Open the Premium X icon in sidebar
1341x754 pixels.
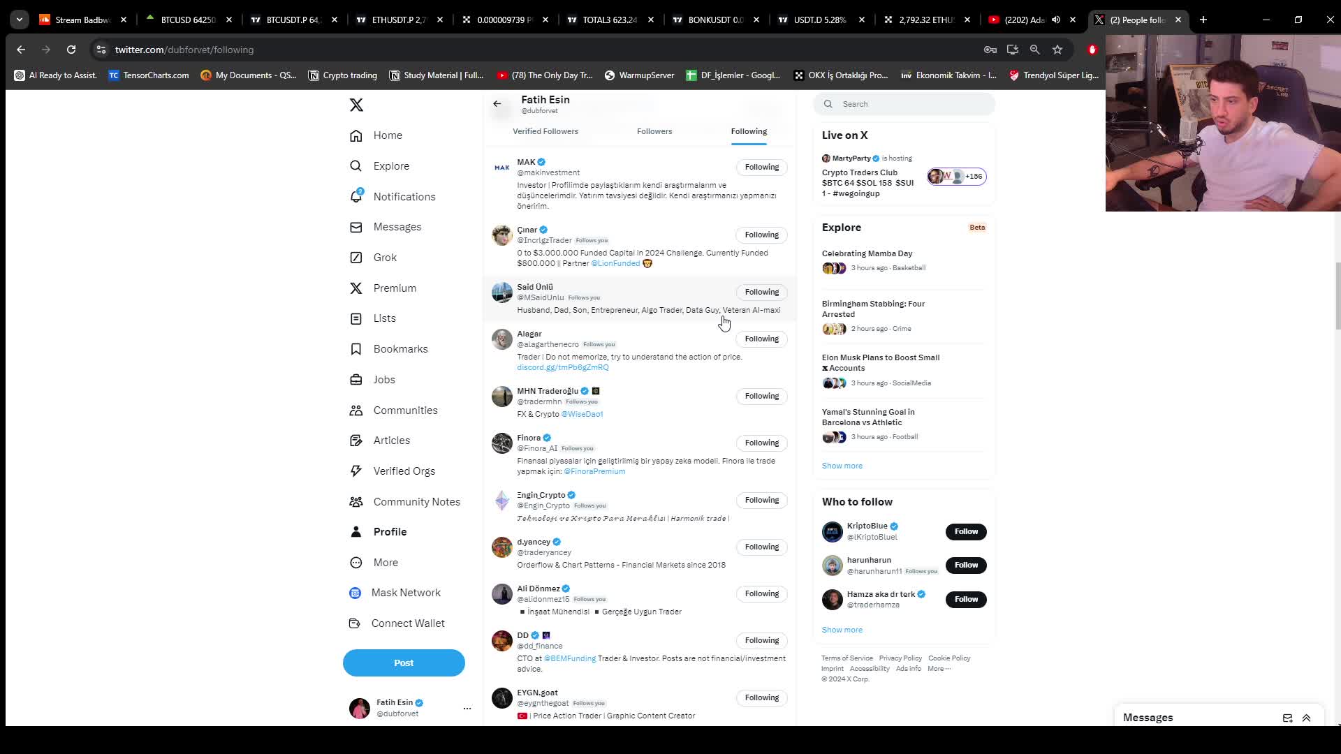356,288
